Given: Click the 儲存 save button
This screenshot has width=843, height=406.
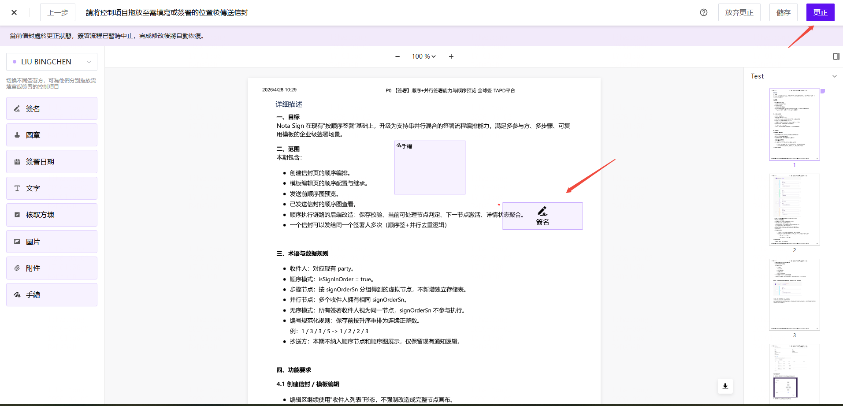Looking at the screenshot, I should pos(783,12).
